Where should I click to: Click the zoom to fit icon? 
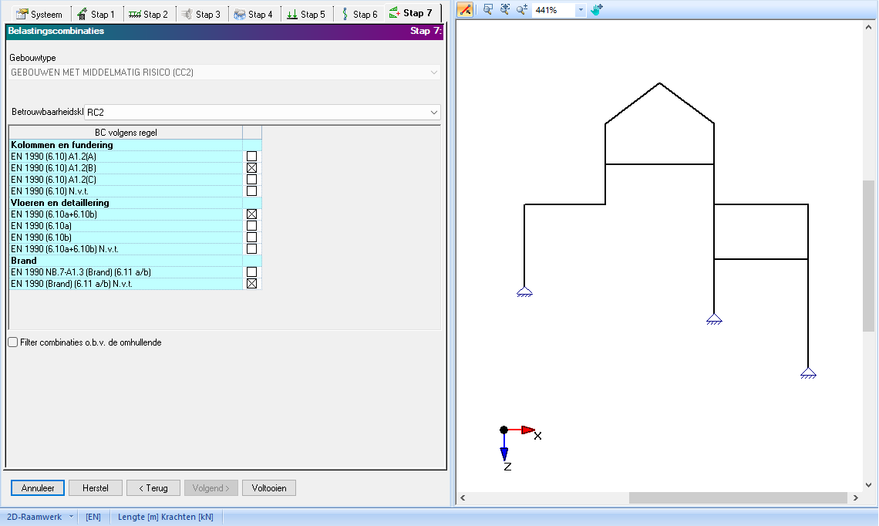click(505, 9)
